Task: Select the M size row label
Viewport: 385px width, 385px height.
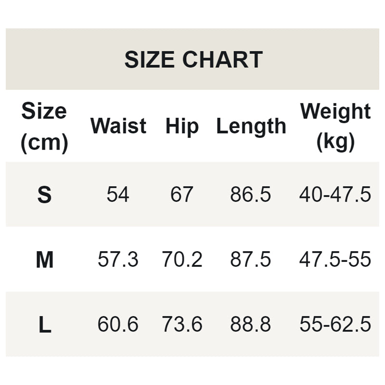Action: coord(44,260)
